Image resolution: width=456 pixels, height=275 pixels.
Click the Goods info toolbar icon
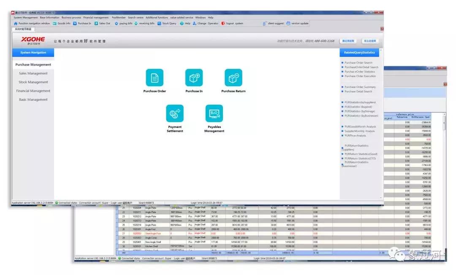point(54,23)
